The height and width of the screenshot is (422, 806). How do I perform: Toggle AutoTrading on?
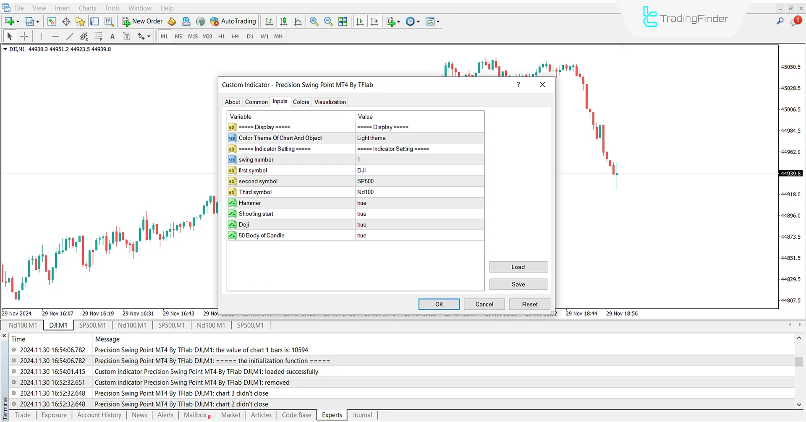233,21
